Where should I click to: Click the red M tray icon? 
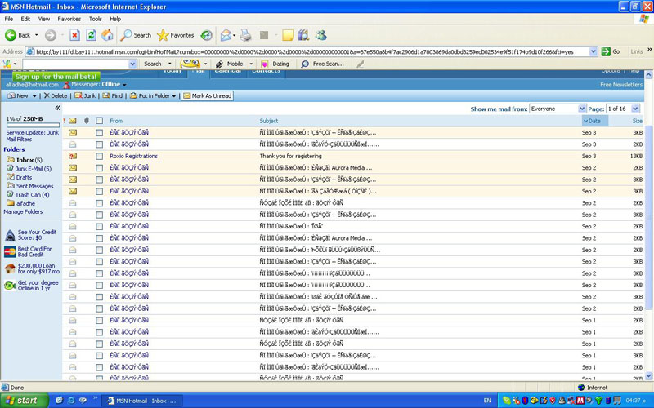580,401
